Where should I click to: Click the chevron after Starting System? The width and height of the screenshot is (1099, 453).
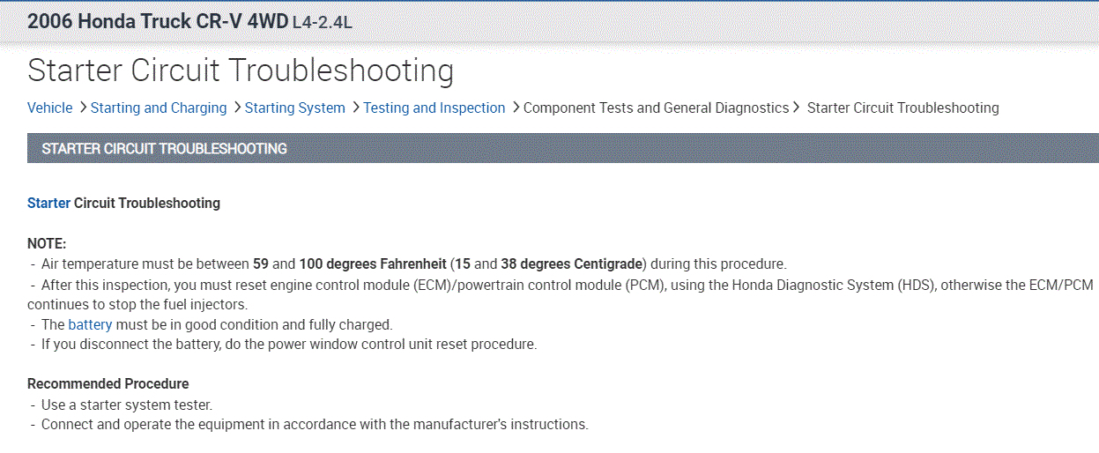coord(355,108)
